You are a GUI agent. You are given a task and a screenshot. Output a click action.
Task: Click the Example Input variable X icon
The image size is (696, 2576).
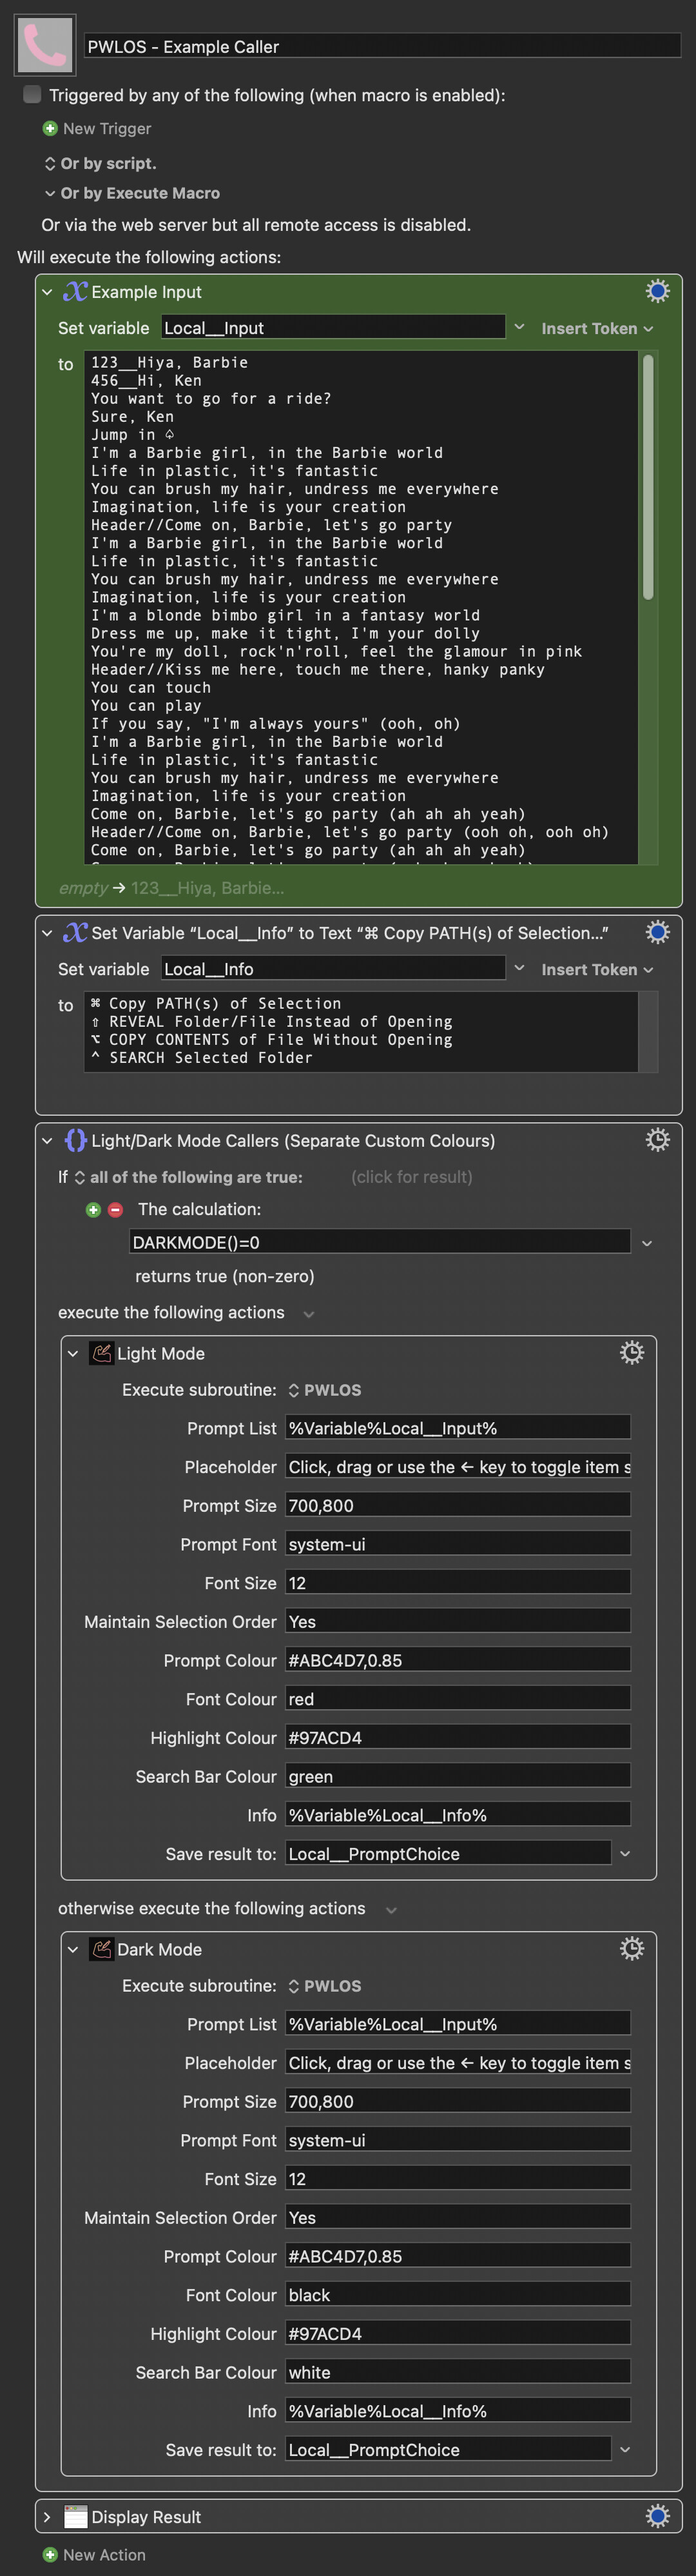pos(75,291)
